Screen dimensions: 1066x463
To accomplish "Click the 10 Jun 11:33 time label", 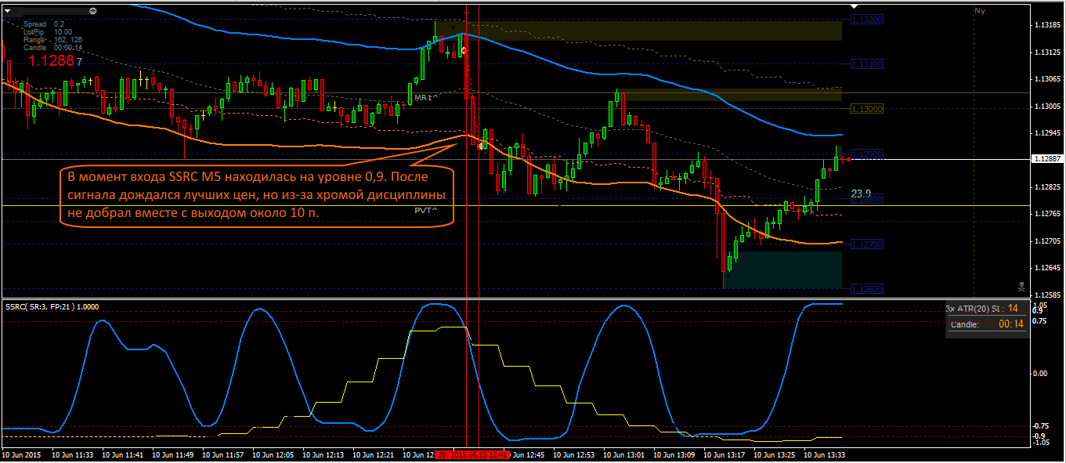I will pos(72,454).
